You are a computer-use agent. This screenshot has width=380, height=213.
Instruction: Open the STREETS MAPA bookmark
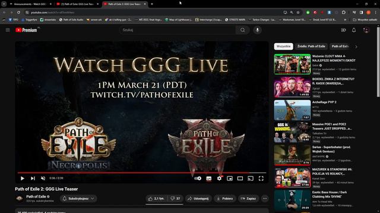point(235,20)
